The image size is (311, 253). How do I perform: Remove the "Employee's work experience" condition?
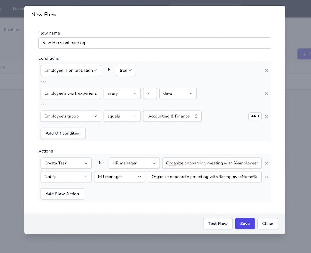[266, 93]
